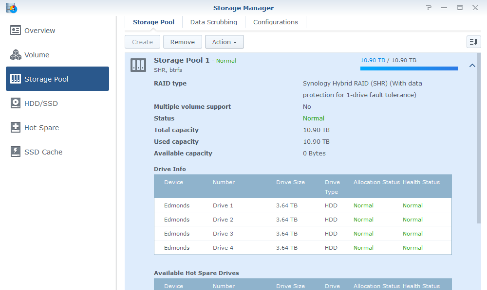Image resolution: width=487 pixels, height=290 pixels.
Task: Click the Drive Size column header in Drive Info
Action: (x=290, y=182)
